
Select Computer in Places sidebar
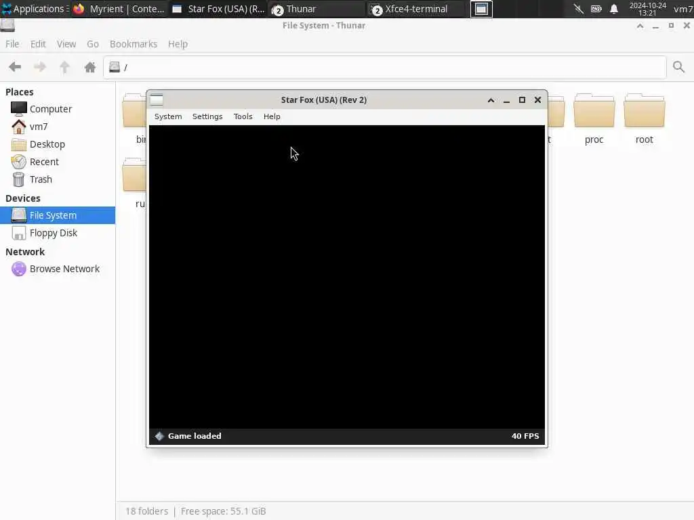point(58,109)
